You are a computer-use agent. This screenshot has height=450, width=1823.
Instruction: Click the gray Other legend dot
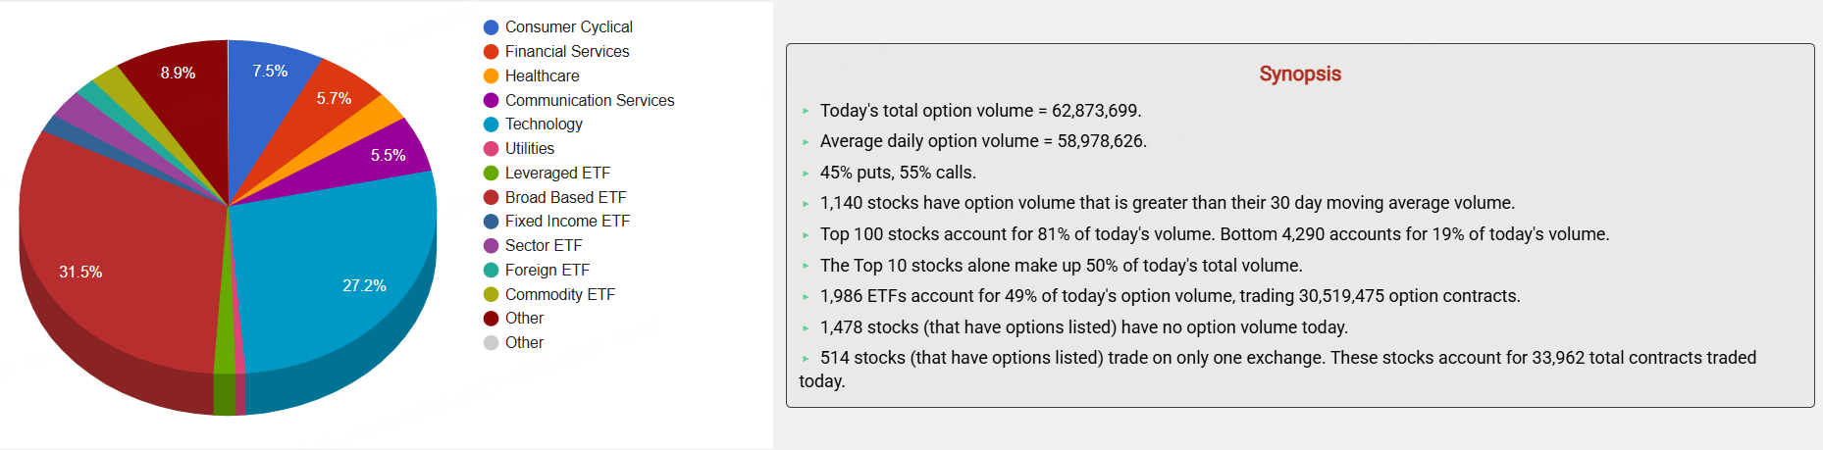[x=491, y=342]
